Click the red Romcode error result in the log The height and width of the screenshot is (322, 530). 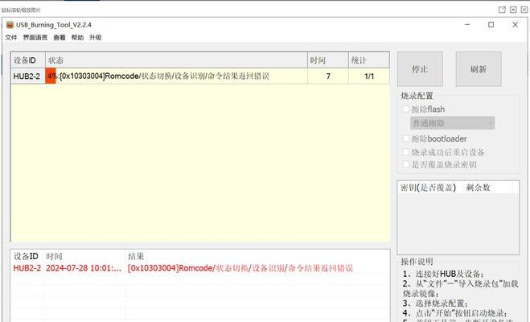240,268
